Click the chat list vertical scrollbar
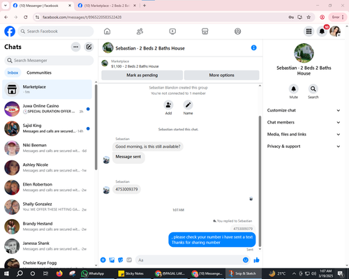This screenshot has height=279, width=349. click(x=96, y=127)
